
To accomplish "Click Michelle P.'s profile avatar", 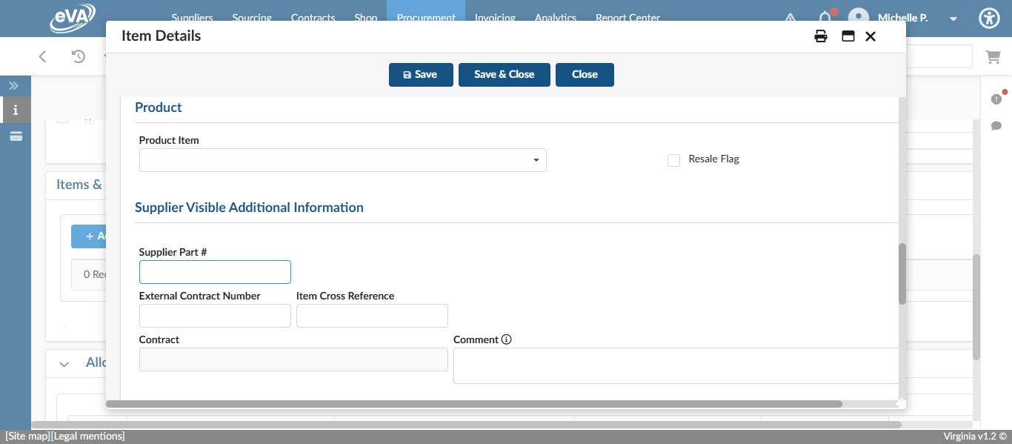I will [859, 18].
